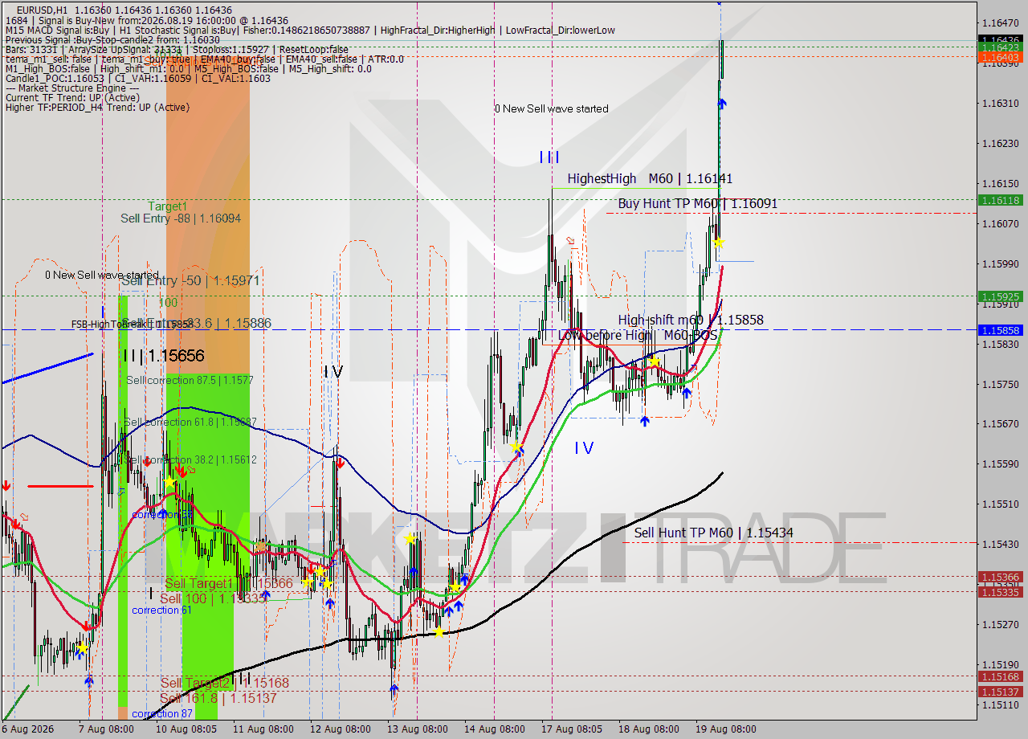The width and height of the screenshot is (1028, 739).
Task: Select the red 1.15137 price tag
Action: 999,692
